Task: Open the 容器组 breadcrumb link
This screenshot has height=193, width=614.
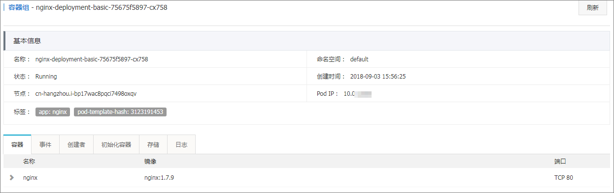Action: [x=19, y=7]
